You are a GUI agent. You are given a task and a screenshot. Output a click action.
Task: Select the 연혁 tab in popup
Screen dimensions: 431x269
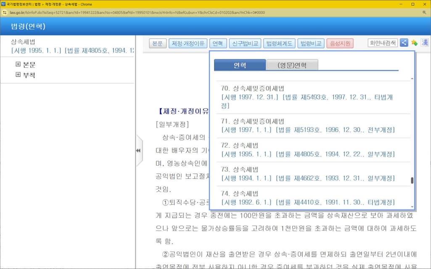pyautogui.click(x=240, y=65)
